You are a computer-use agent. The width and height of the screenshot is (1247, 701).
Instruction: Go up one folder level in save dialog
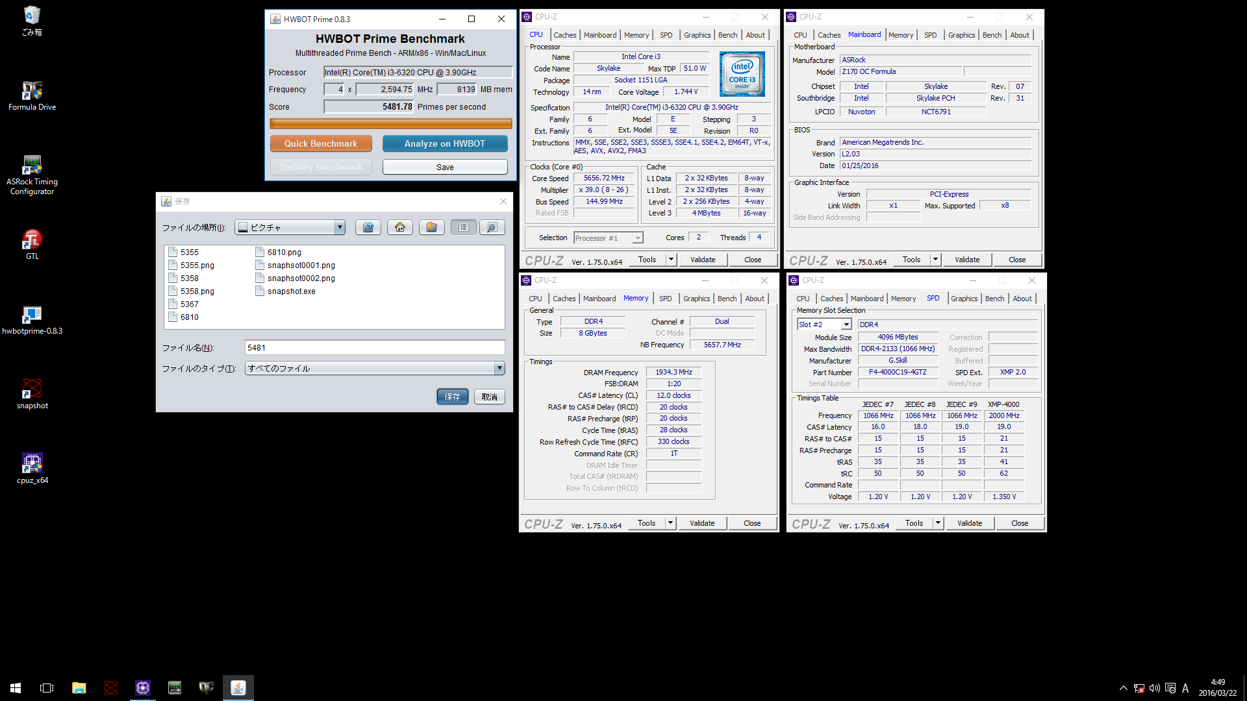click(x=368, y=227)
